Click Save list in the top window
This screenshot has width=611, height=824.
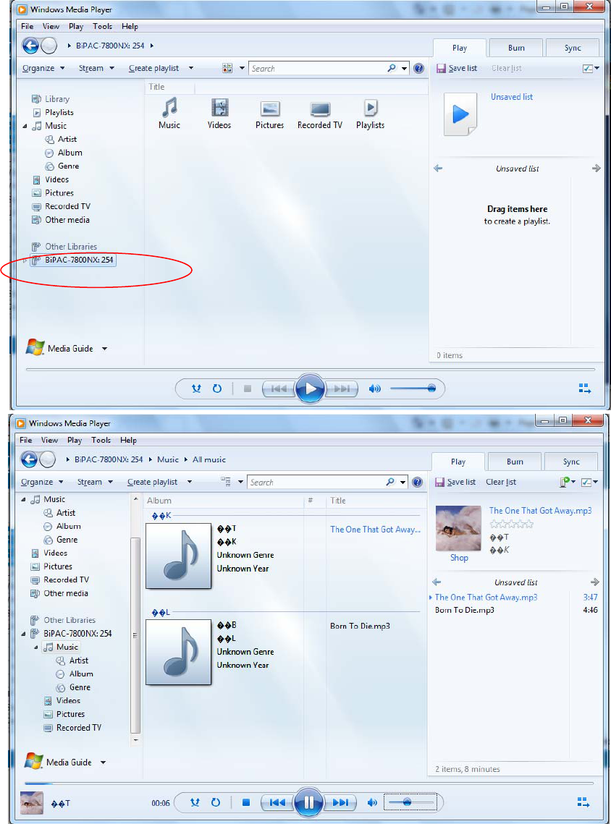457,68
